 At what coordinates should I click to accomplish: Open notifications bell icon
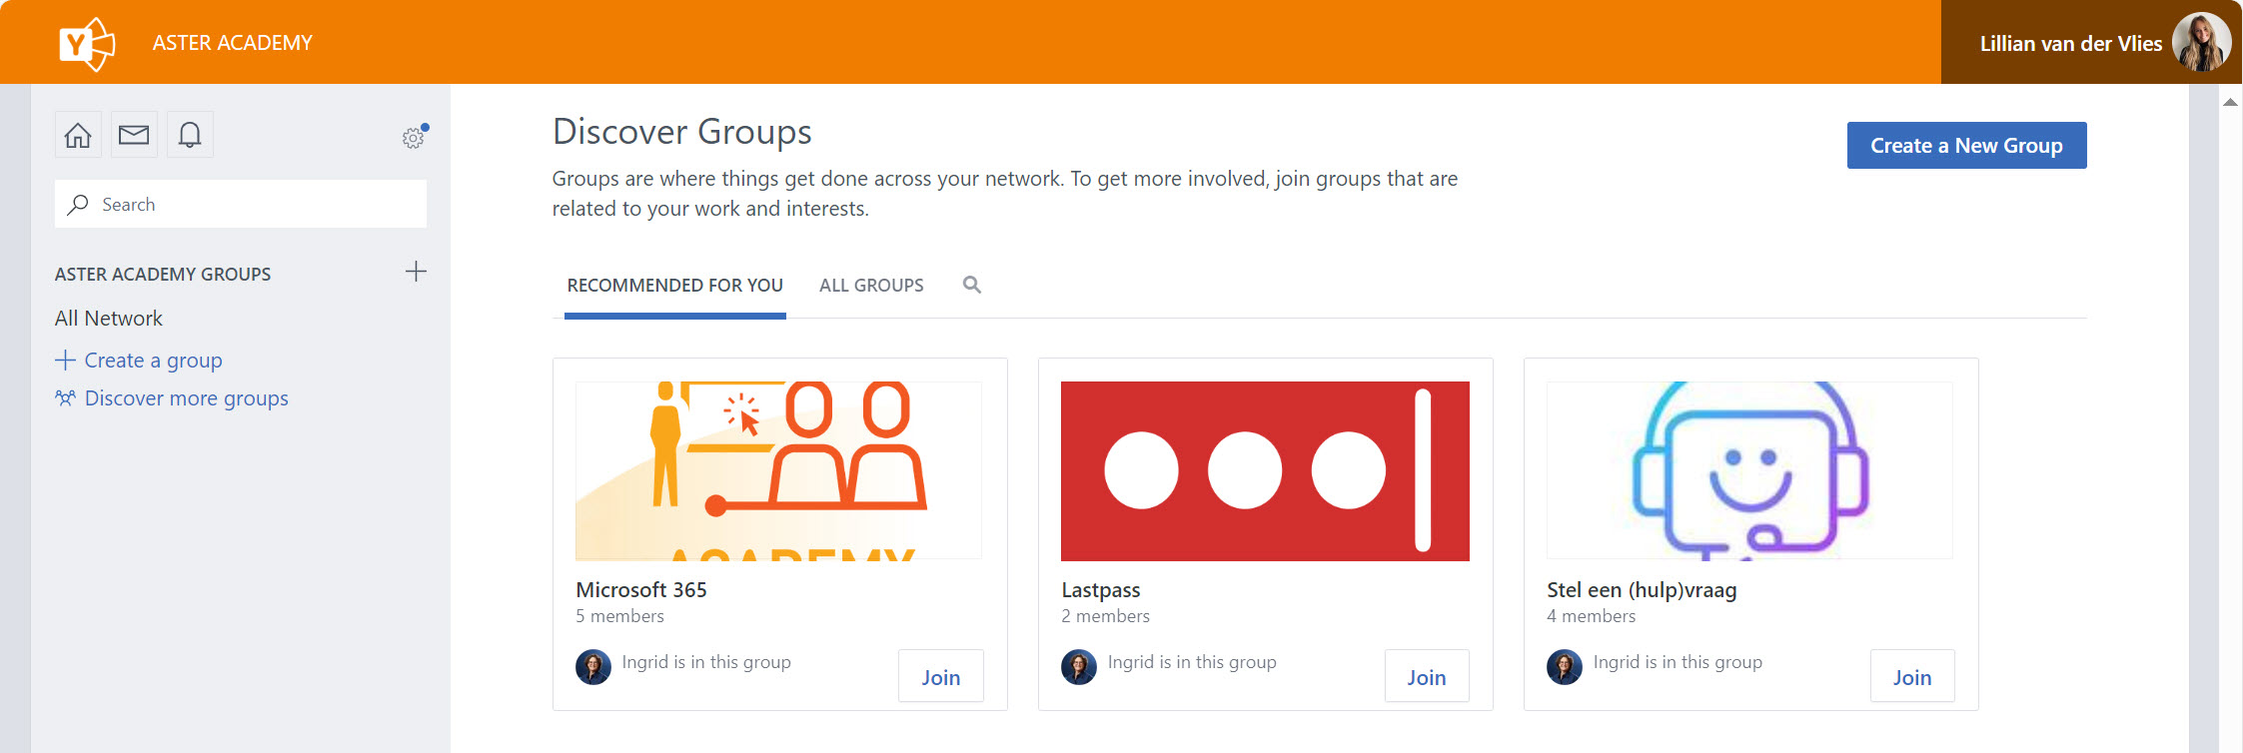190,135
